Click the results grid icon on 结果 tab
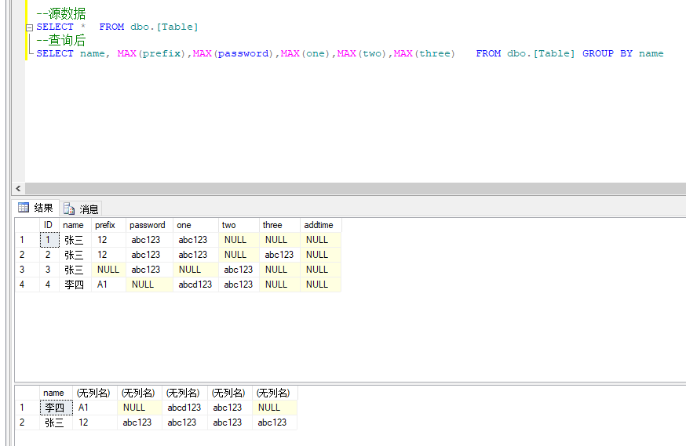This screenshot has height=446, width=686. pos(24,208)
